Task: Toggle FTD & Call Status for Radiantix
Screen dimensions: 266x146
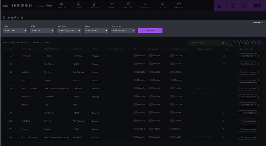Action: (x=172, y=96)
